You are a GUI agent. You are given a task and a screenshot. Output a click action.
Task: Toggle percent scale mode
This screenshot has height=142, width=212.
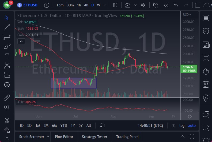point(174,125)
